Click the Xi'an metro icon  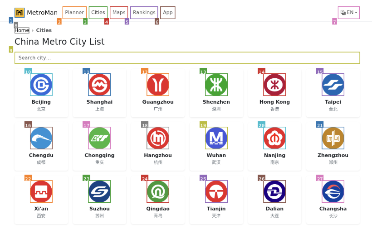(x=41, y=191)
